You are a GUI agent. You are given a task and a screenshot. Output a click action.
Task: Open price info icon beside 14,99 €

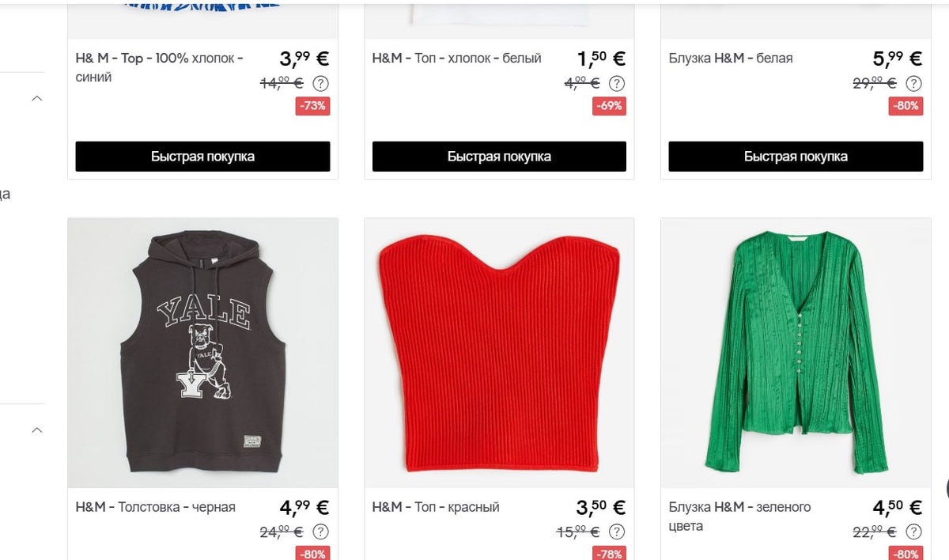320,83
